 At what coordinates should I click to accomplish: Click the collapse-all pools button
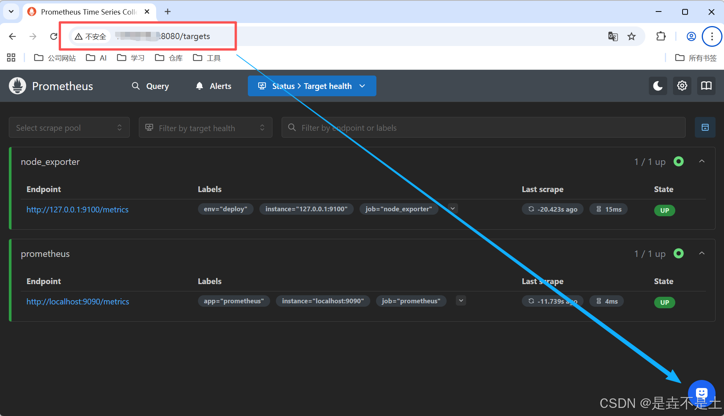coord(705,127)
